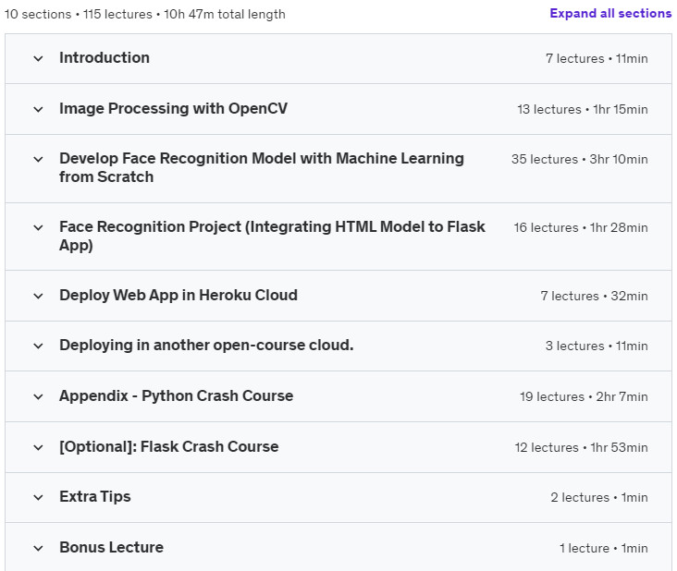
Task: Expand Deploy Web App in Heroku chevron
Action: coord(39,297)
